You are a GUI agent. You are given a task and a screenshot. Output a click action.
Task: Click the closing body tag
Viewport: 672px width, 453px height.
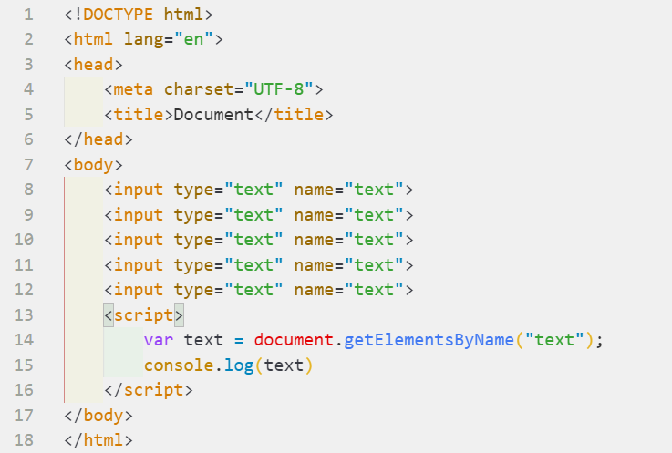click(98, 416)
